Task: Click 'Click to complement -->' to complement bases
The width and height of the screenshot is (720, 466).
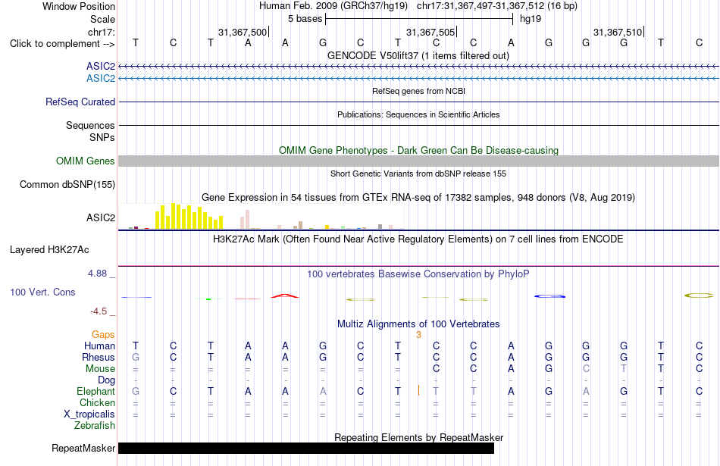Action: 62,44
